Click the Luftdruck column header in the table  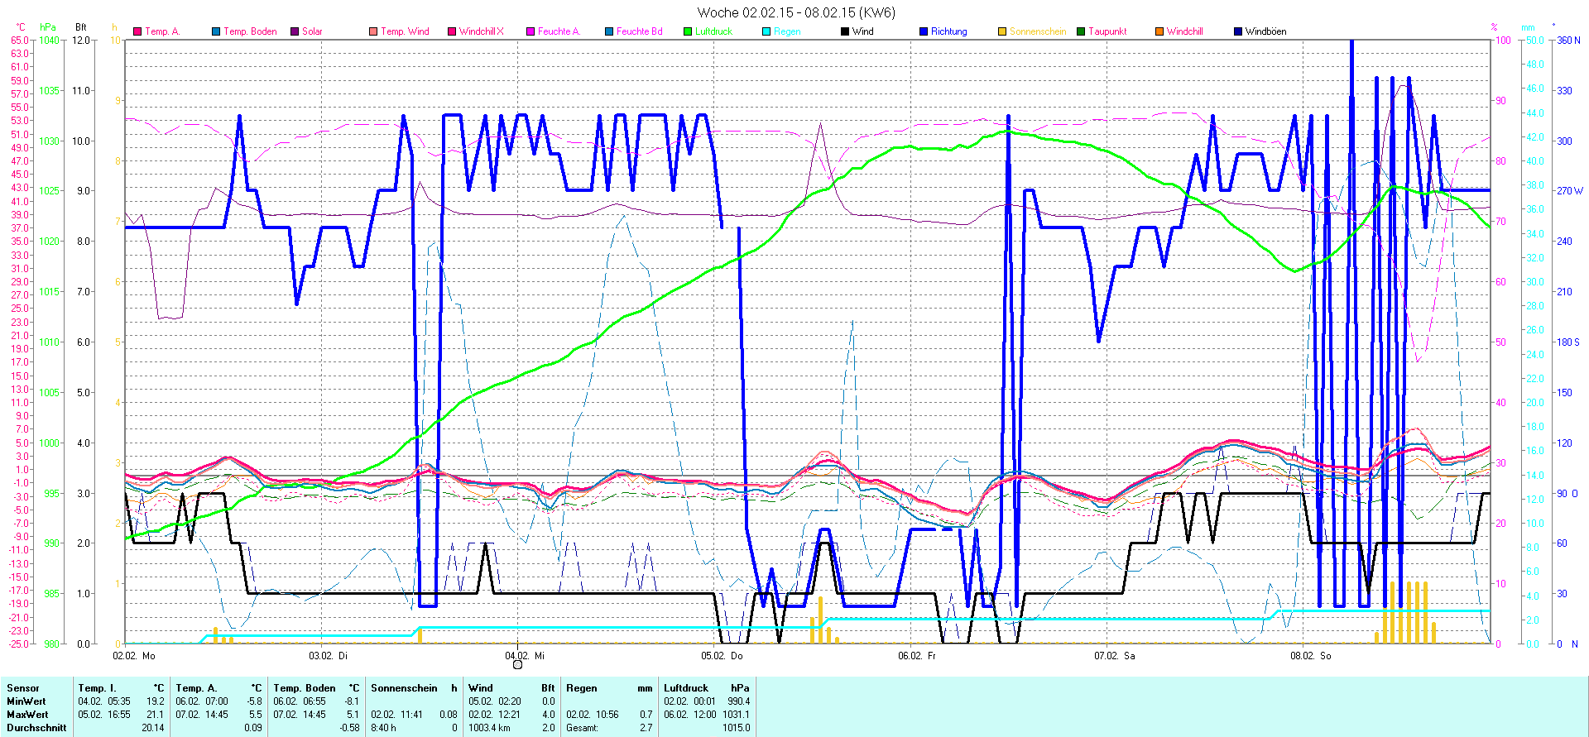pyautogui.click(x=686, y=688)
